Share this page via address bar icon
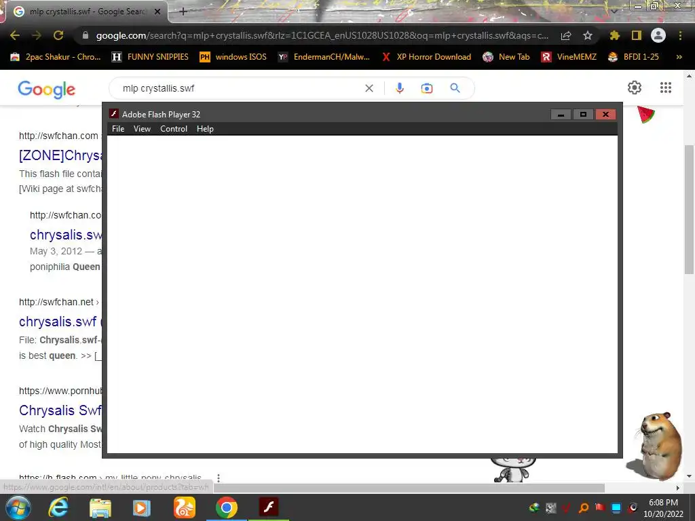The height and width of the screenshot is (521, 695). (x=566, y=35)
